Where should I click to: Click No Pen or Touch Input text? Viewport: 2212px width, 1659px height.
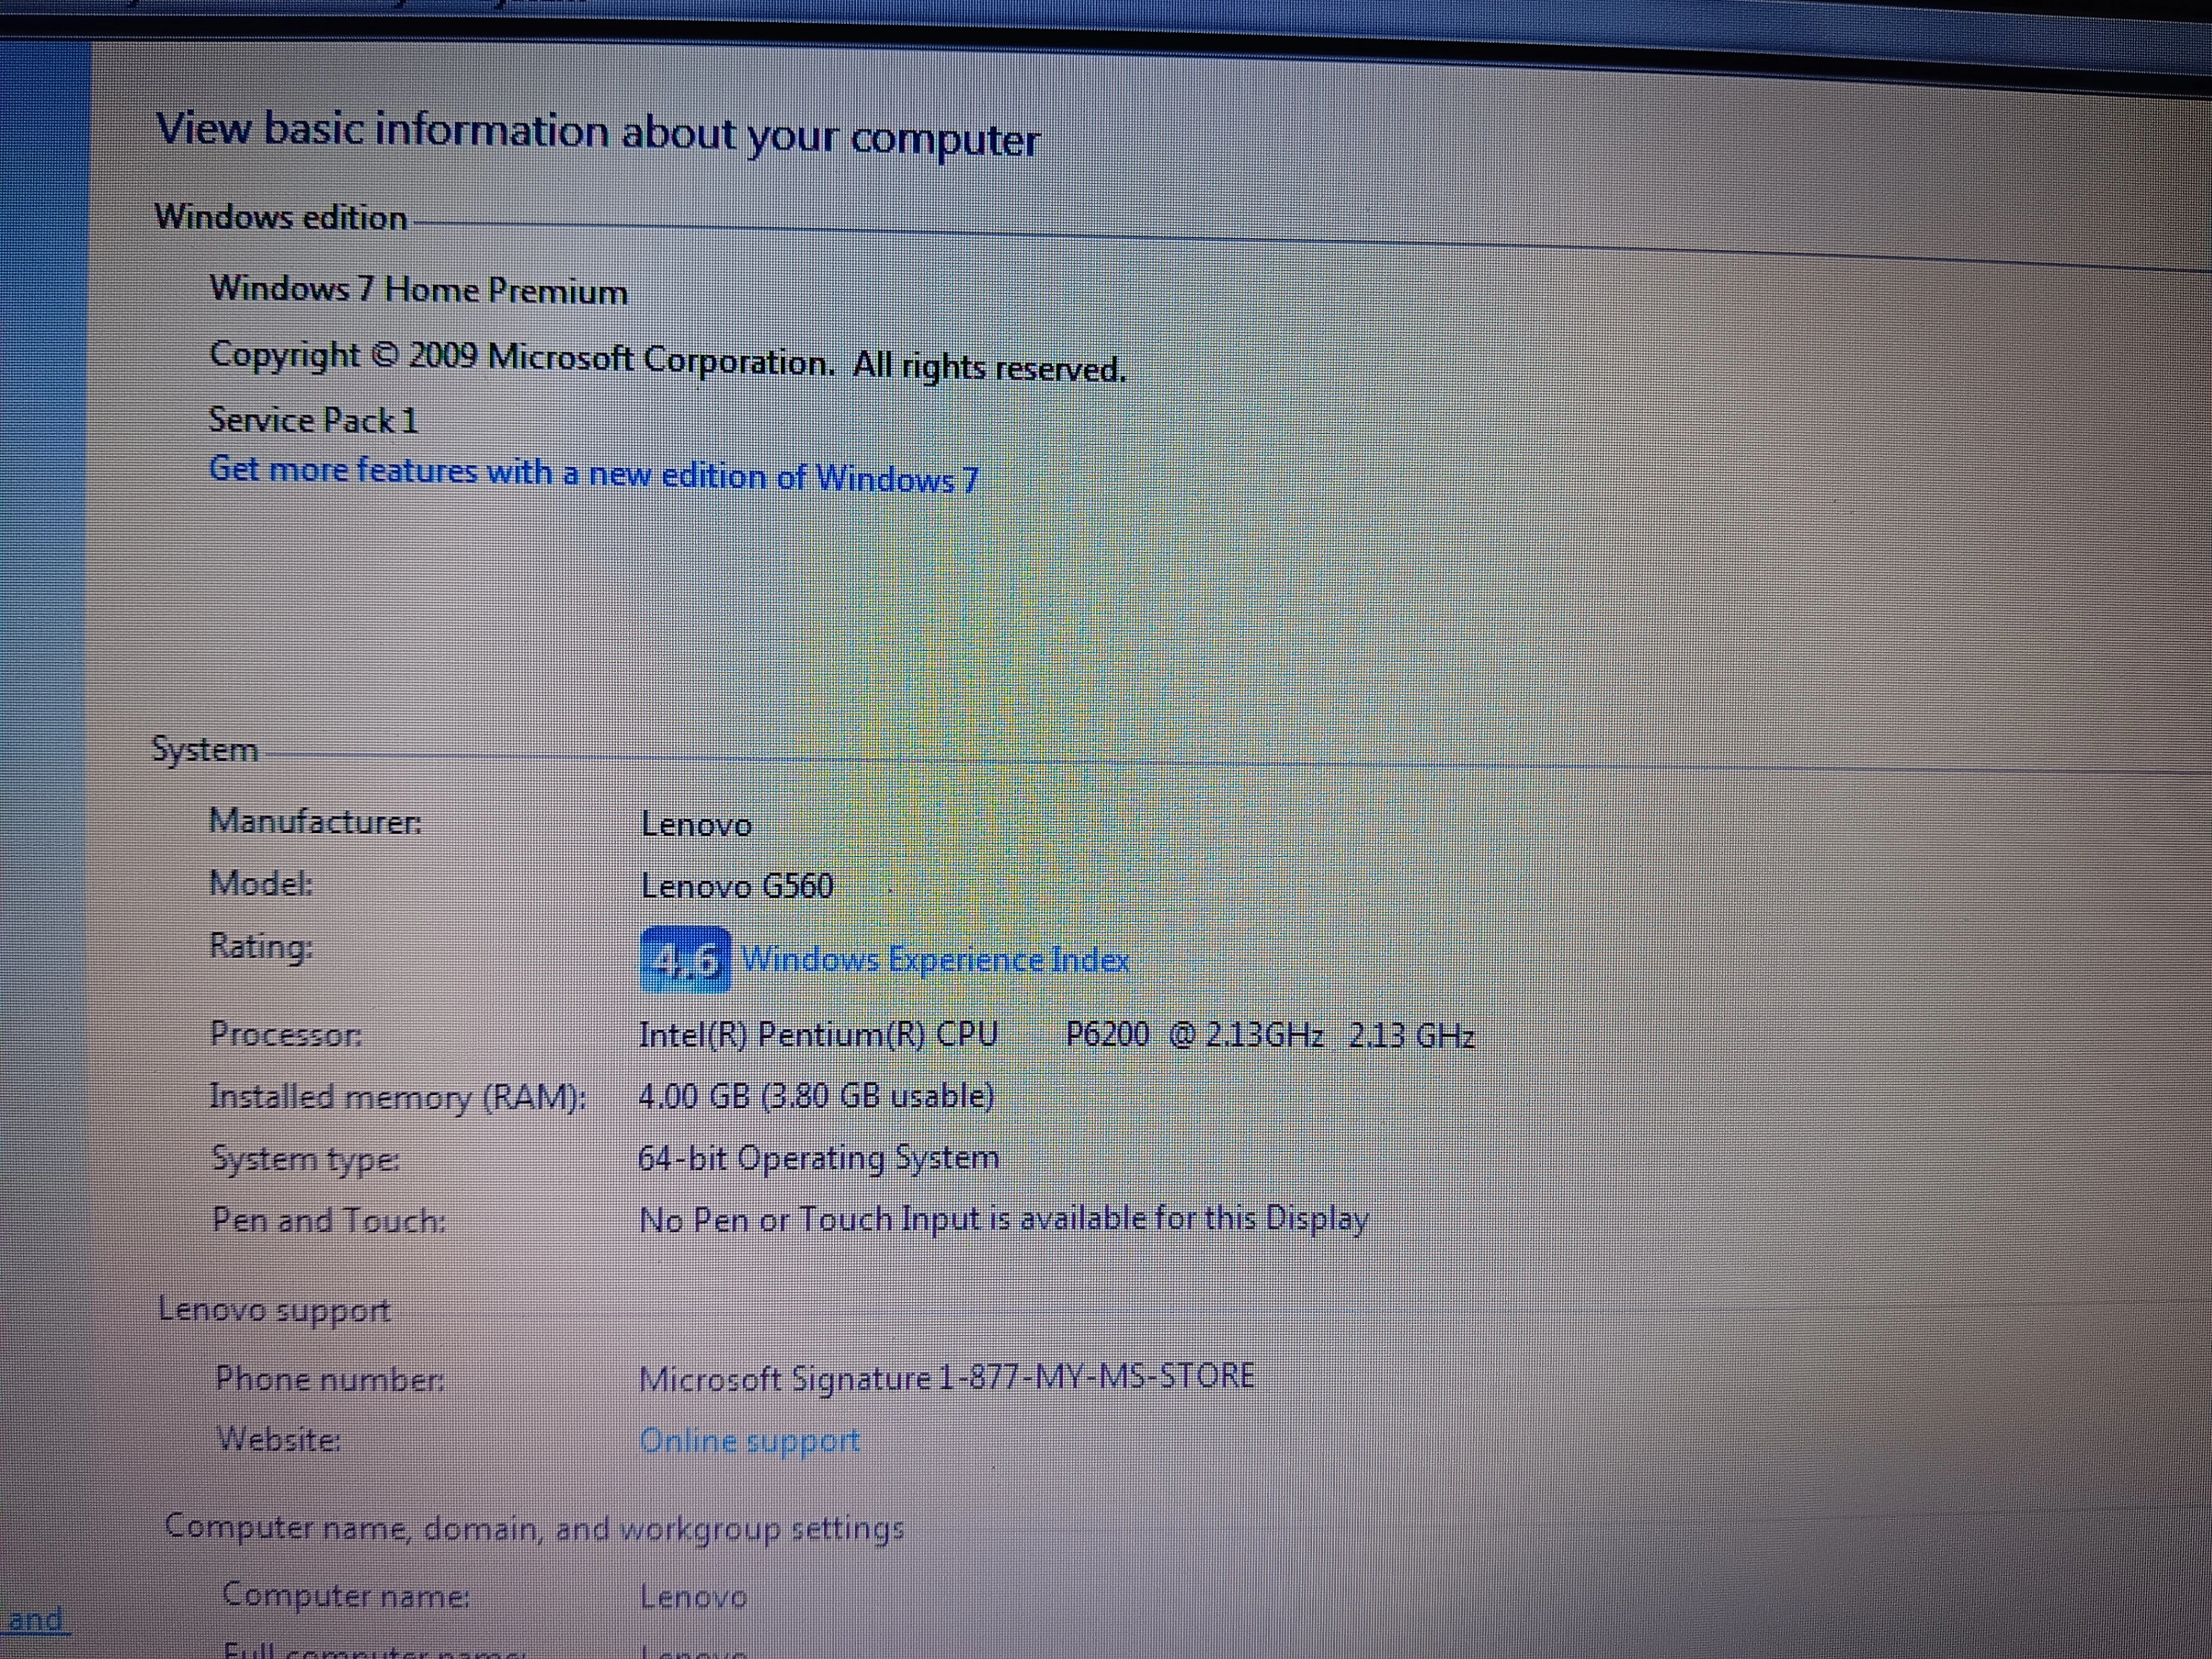(1002, 1219)
